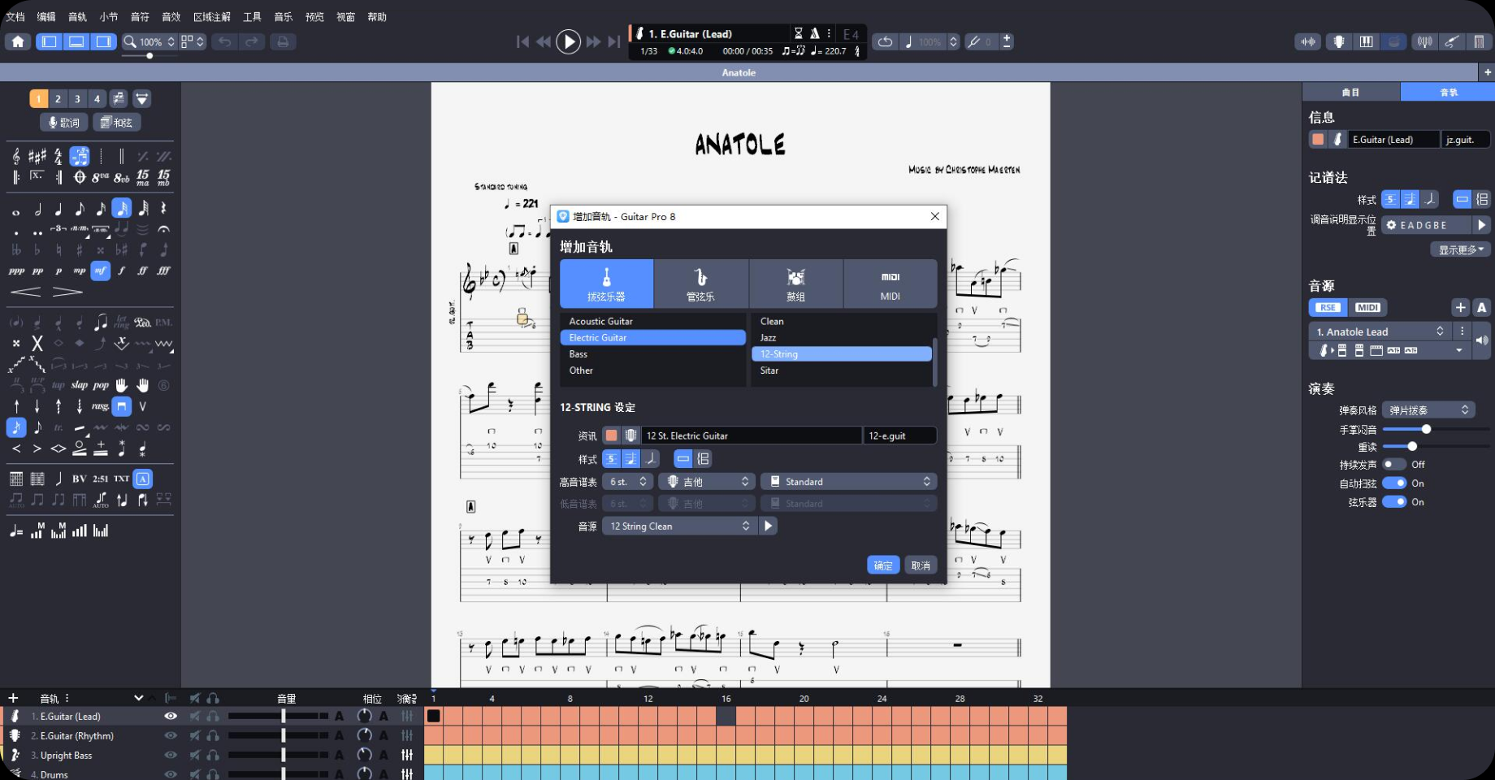Open the 音源 dropdown showing 12 String Clean

point(678,526)
